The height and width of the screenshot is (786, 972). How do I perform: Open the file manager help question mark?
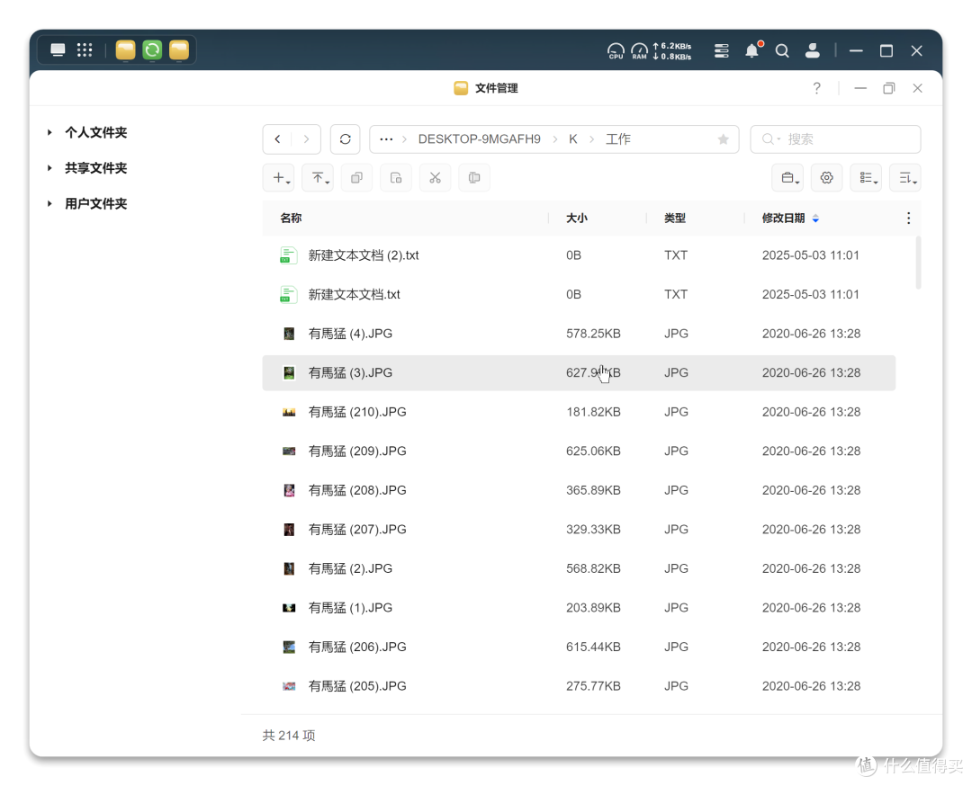[817, 88]
